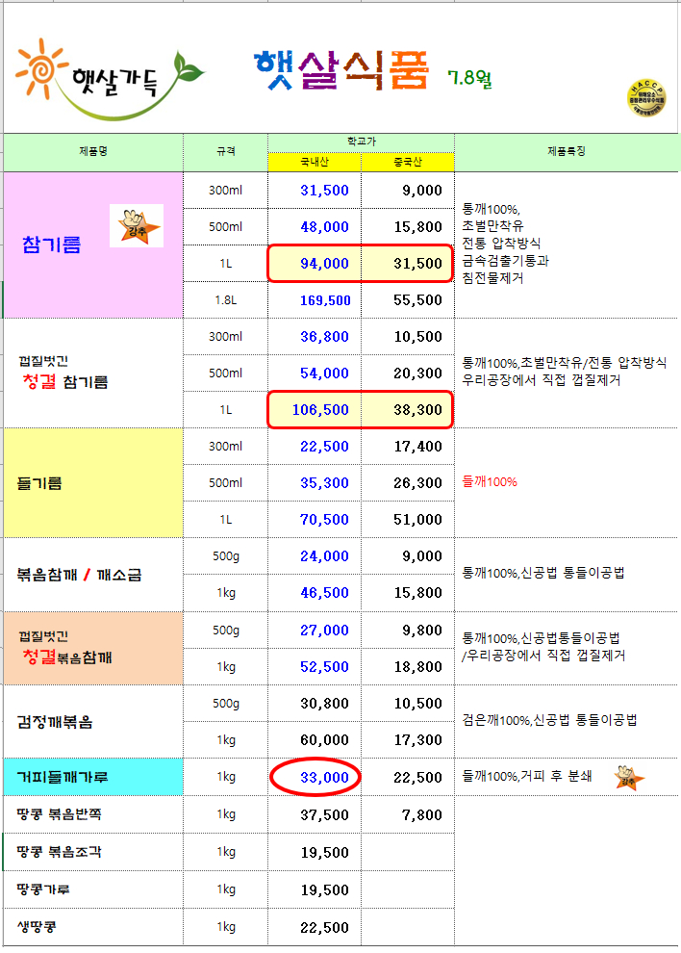Select the green 7.8월 label
This screenshot has height=953, width=681.
click(469, 78)
